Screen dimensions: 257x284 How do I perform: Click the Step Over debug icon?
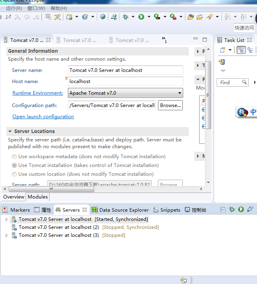[x=27, y=17]
